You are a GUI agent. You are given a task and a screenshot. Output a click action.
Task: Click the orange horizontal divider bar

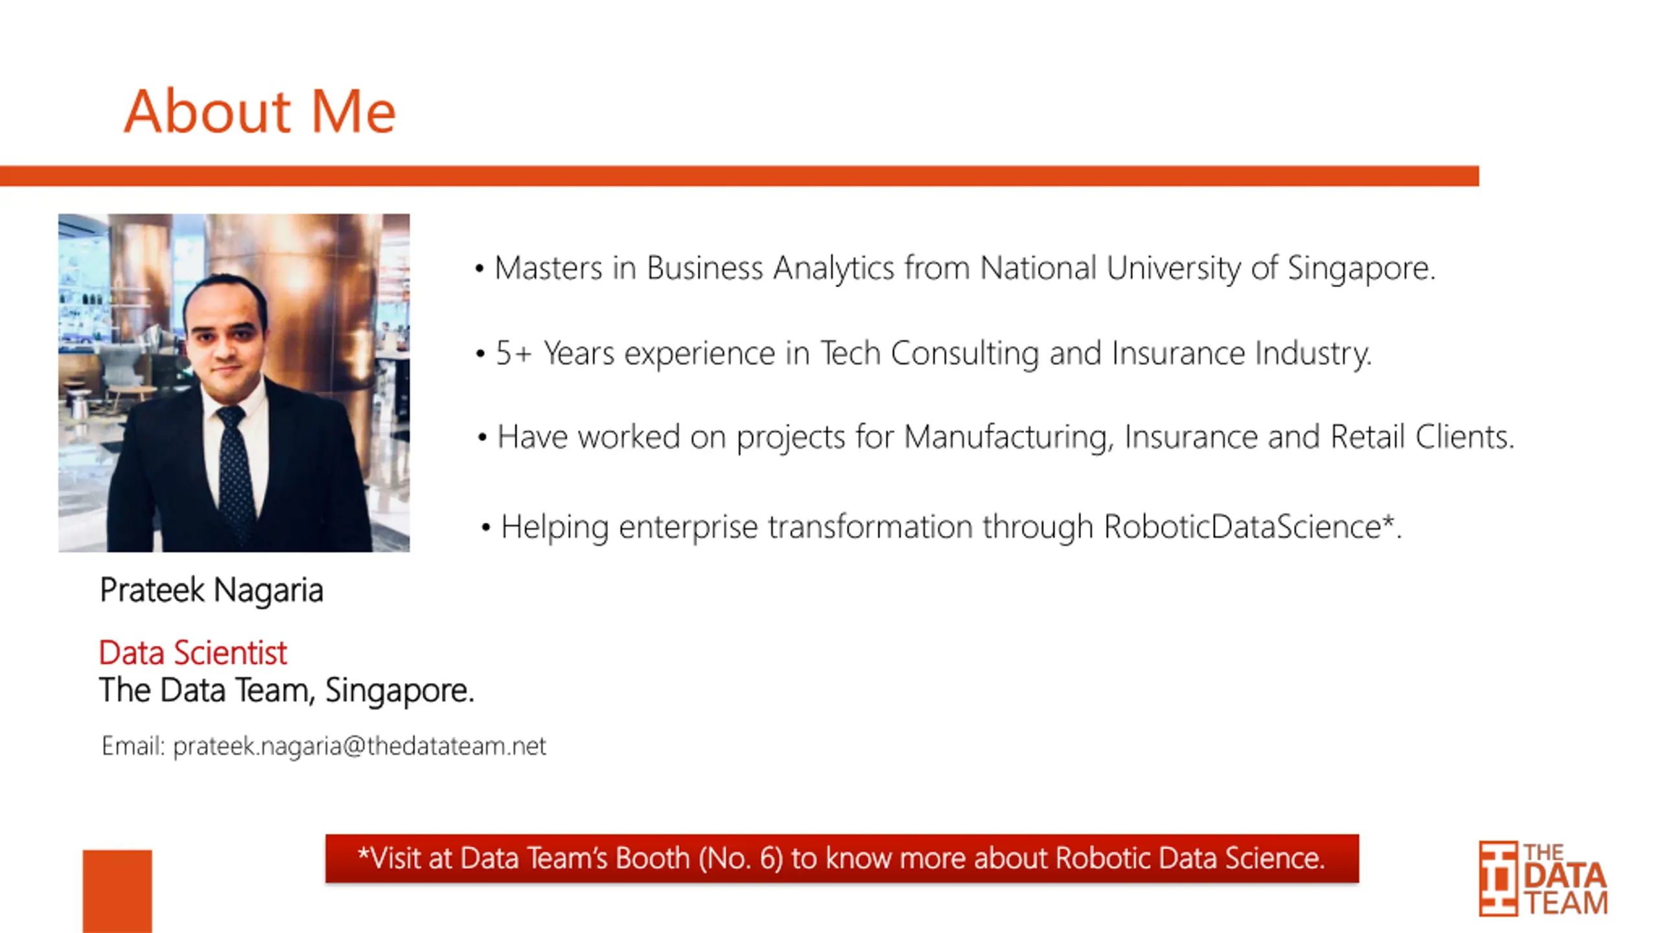click(x=739, y=176)
